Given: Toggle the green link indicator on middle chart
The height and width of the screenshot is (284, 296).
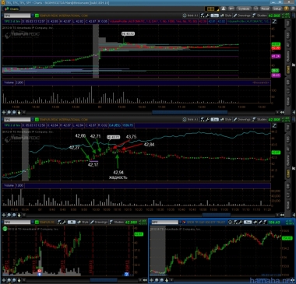Looking at the screenshot, I should coord(37,120).
